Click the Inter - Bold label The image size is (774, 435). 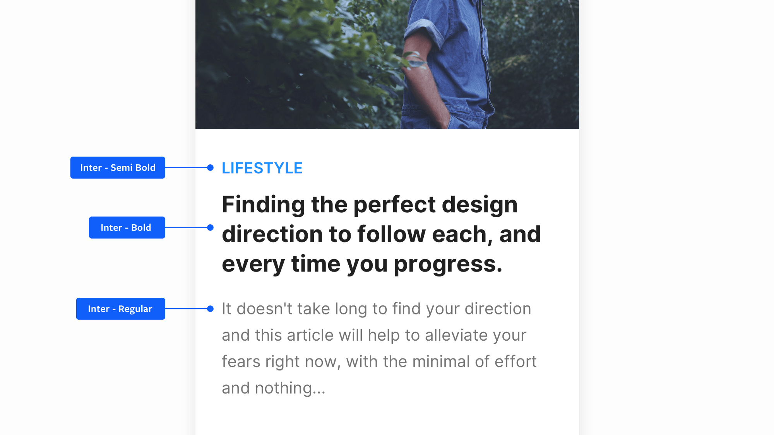(x=126, y=227)
